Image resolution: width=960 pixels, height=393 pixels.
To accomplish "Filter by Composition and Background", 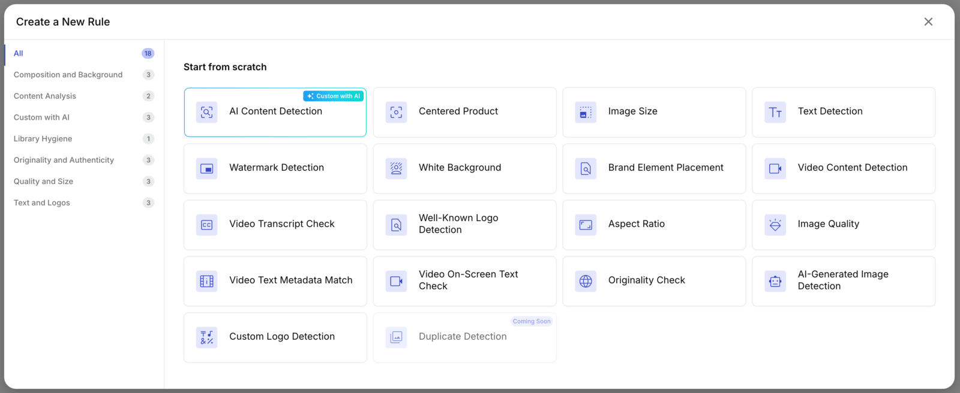I will pyautogui.click(x=84, y=75).
